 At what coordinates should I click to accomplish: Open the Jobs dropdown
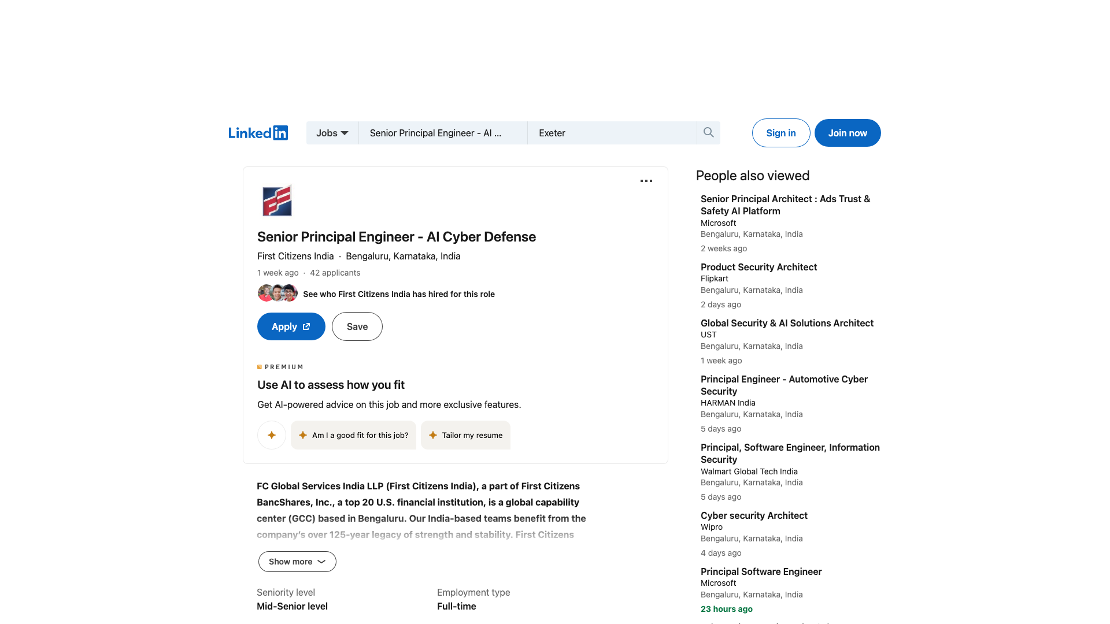point(332,133)
